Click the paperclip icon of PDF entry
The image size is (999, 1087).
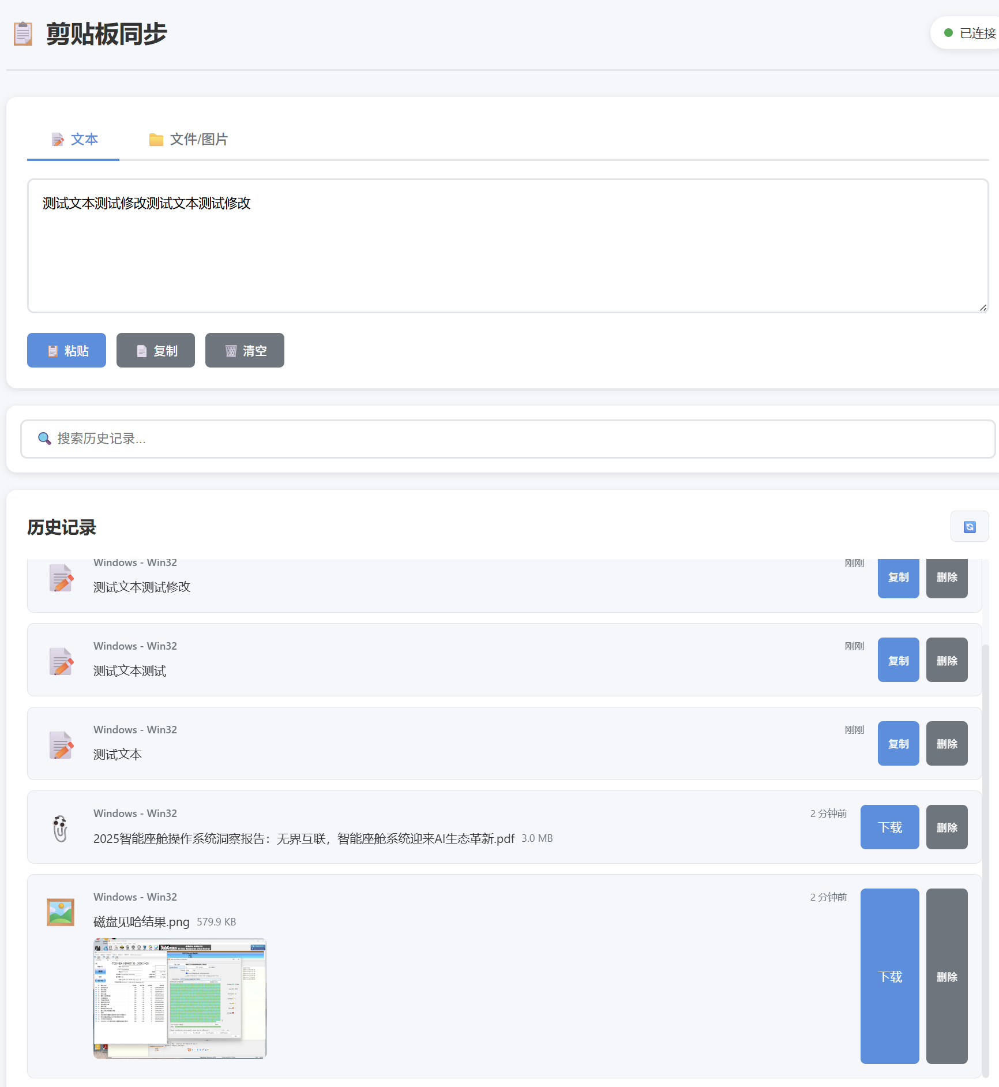pos(61,828)
